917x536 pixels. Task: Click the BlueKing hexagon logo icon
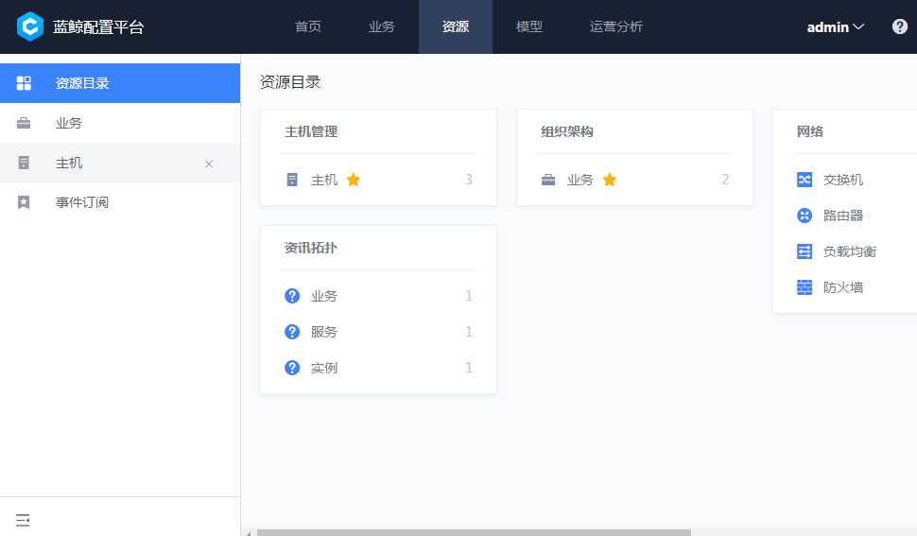30,26
